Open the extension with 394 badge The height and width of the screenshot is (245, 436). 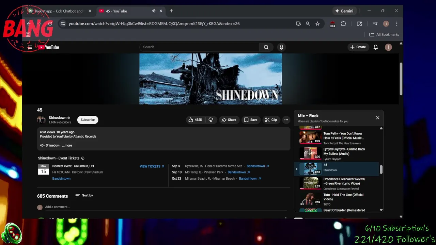pyautogui.click(x=332, y=24)
